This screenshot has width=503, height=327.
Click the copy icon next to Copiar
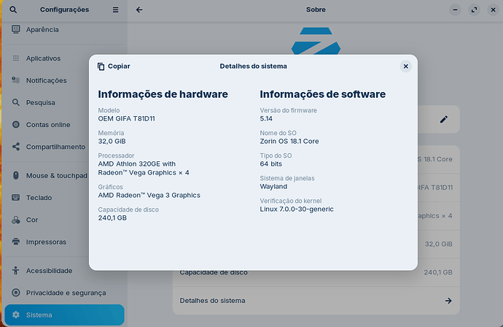(101, 66)
